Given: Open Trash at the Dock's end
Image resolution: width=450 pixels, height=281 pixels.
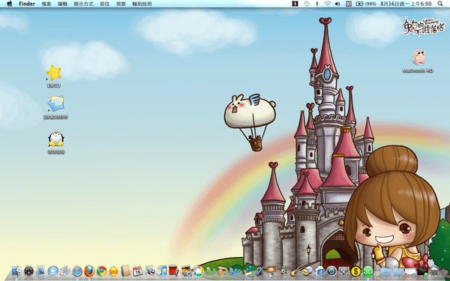Looking at the screenshot, I should (x=434, y=271).
